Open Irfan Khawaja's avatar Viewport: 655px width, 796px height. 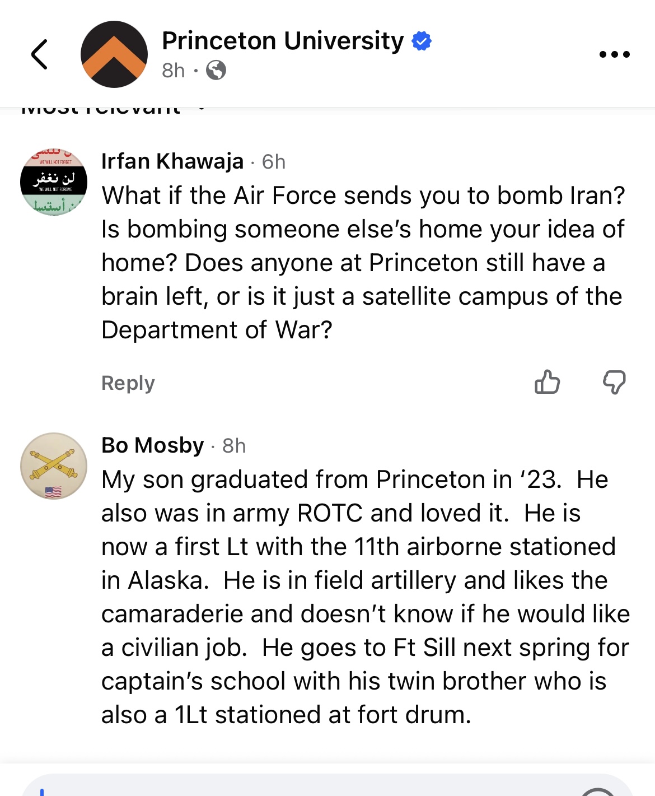[54, 182]
